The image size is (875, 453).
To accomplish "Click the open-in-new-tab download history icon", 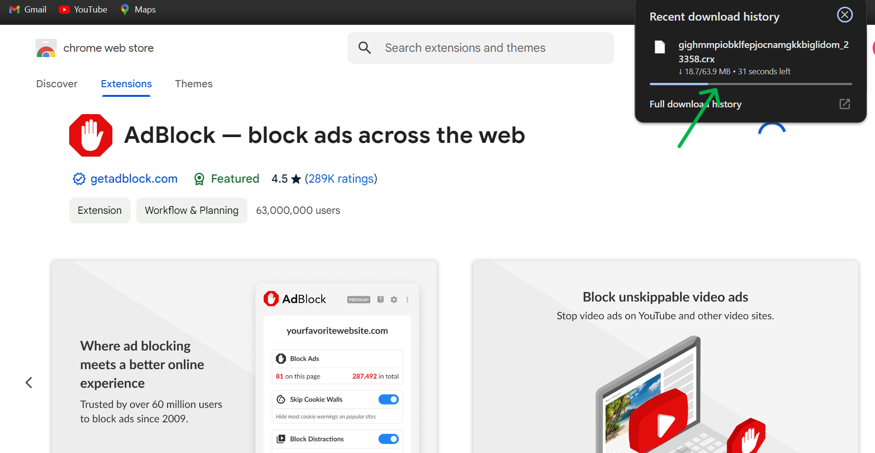I will pyautogui.click(x=845, y=104).
